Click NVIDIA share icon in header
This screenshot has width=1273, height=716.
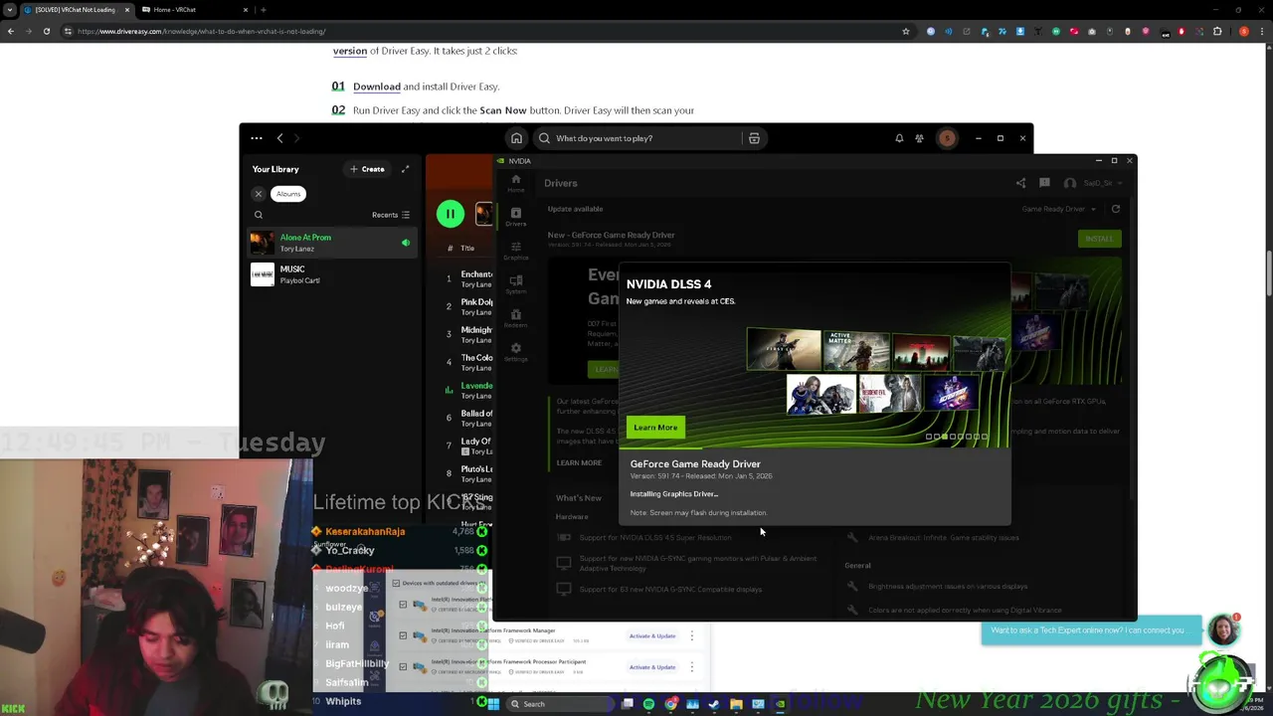pos(1020,183)
